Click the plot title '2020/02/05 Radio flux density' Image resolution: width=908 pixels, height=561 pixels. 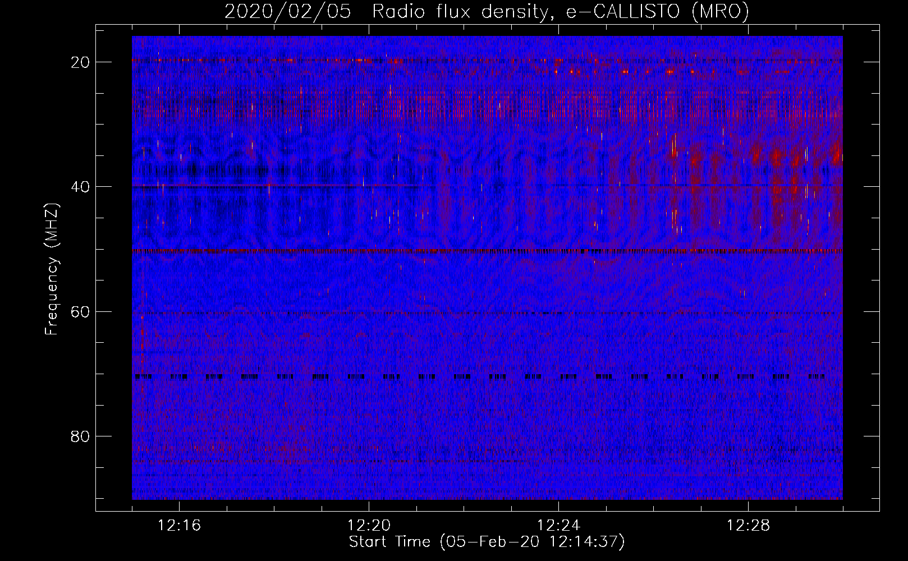tap(487, 11)
